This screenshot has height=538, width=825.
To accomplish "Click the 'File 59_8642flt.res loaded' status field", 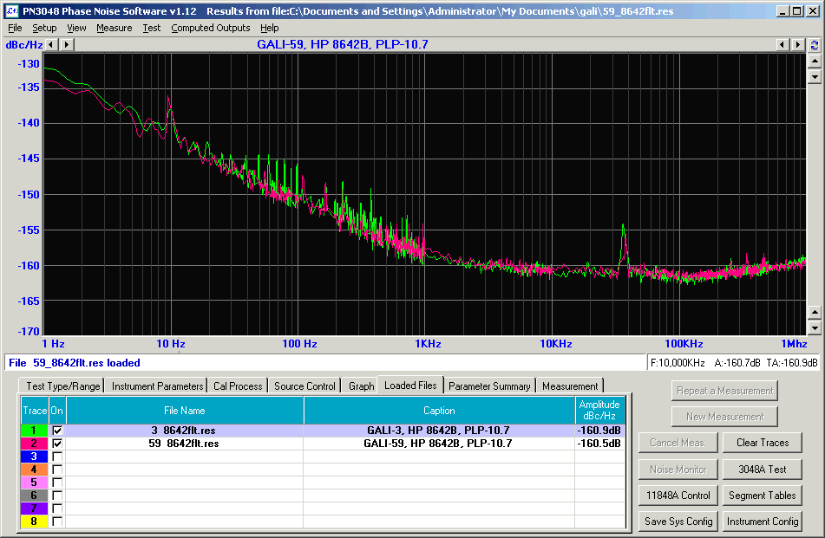I will pos(325,362).
